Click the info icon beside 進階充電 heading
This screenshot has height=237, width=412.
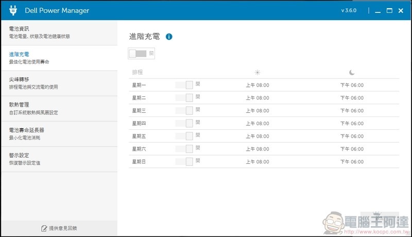tap(169, 37)
